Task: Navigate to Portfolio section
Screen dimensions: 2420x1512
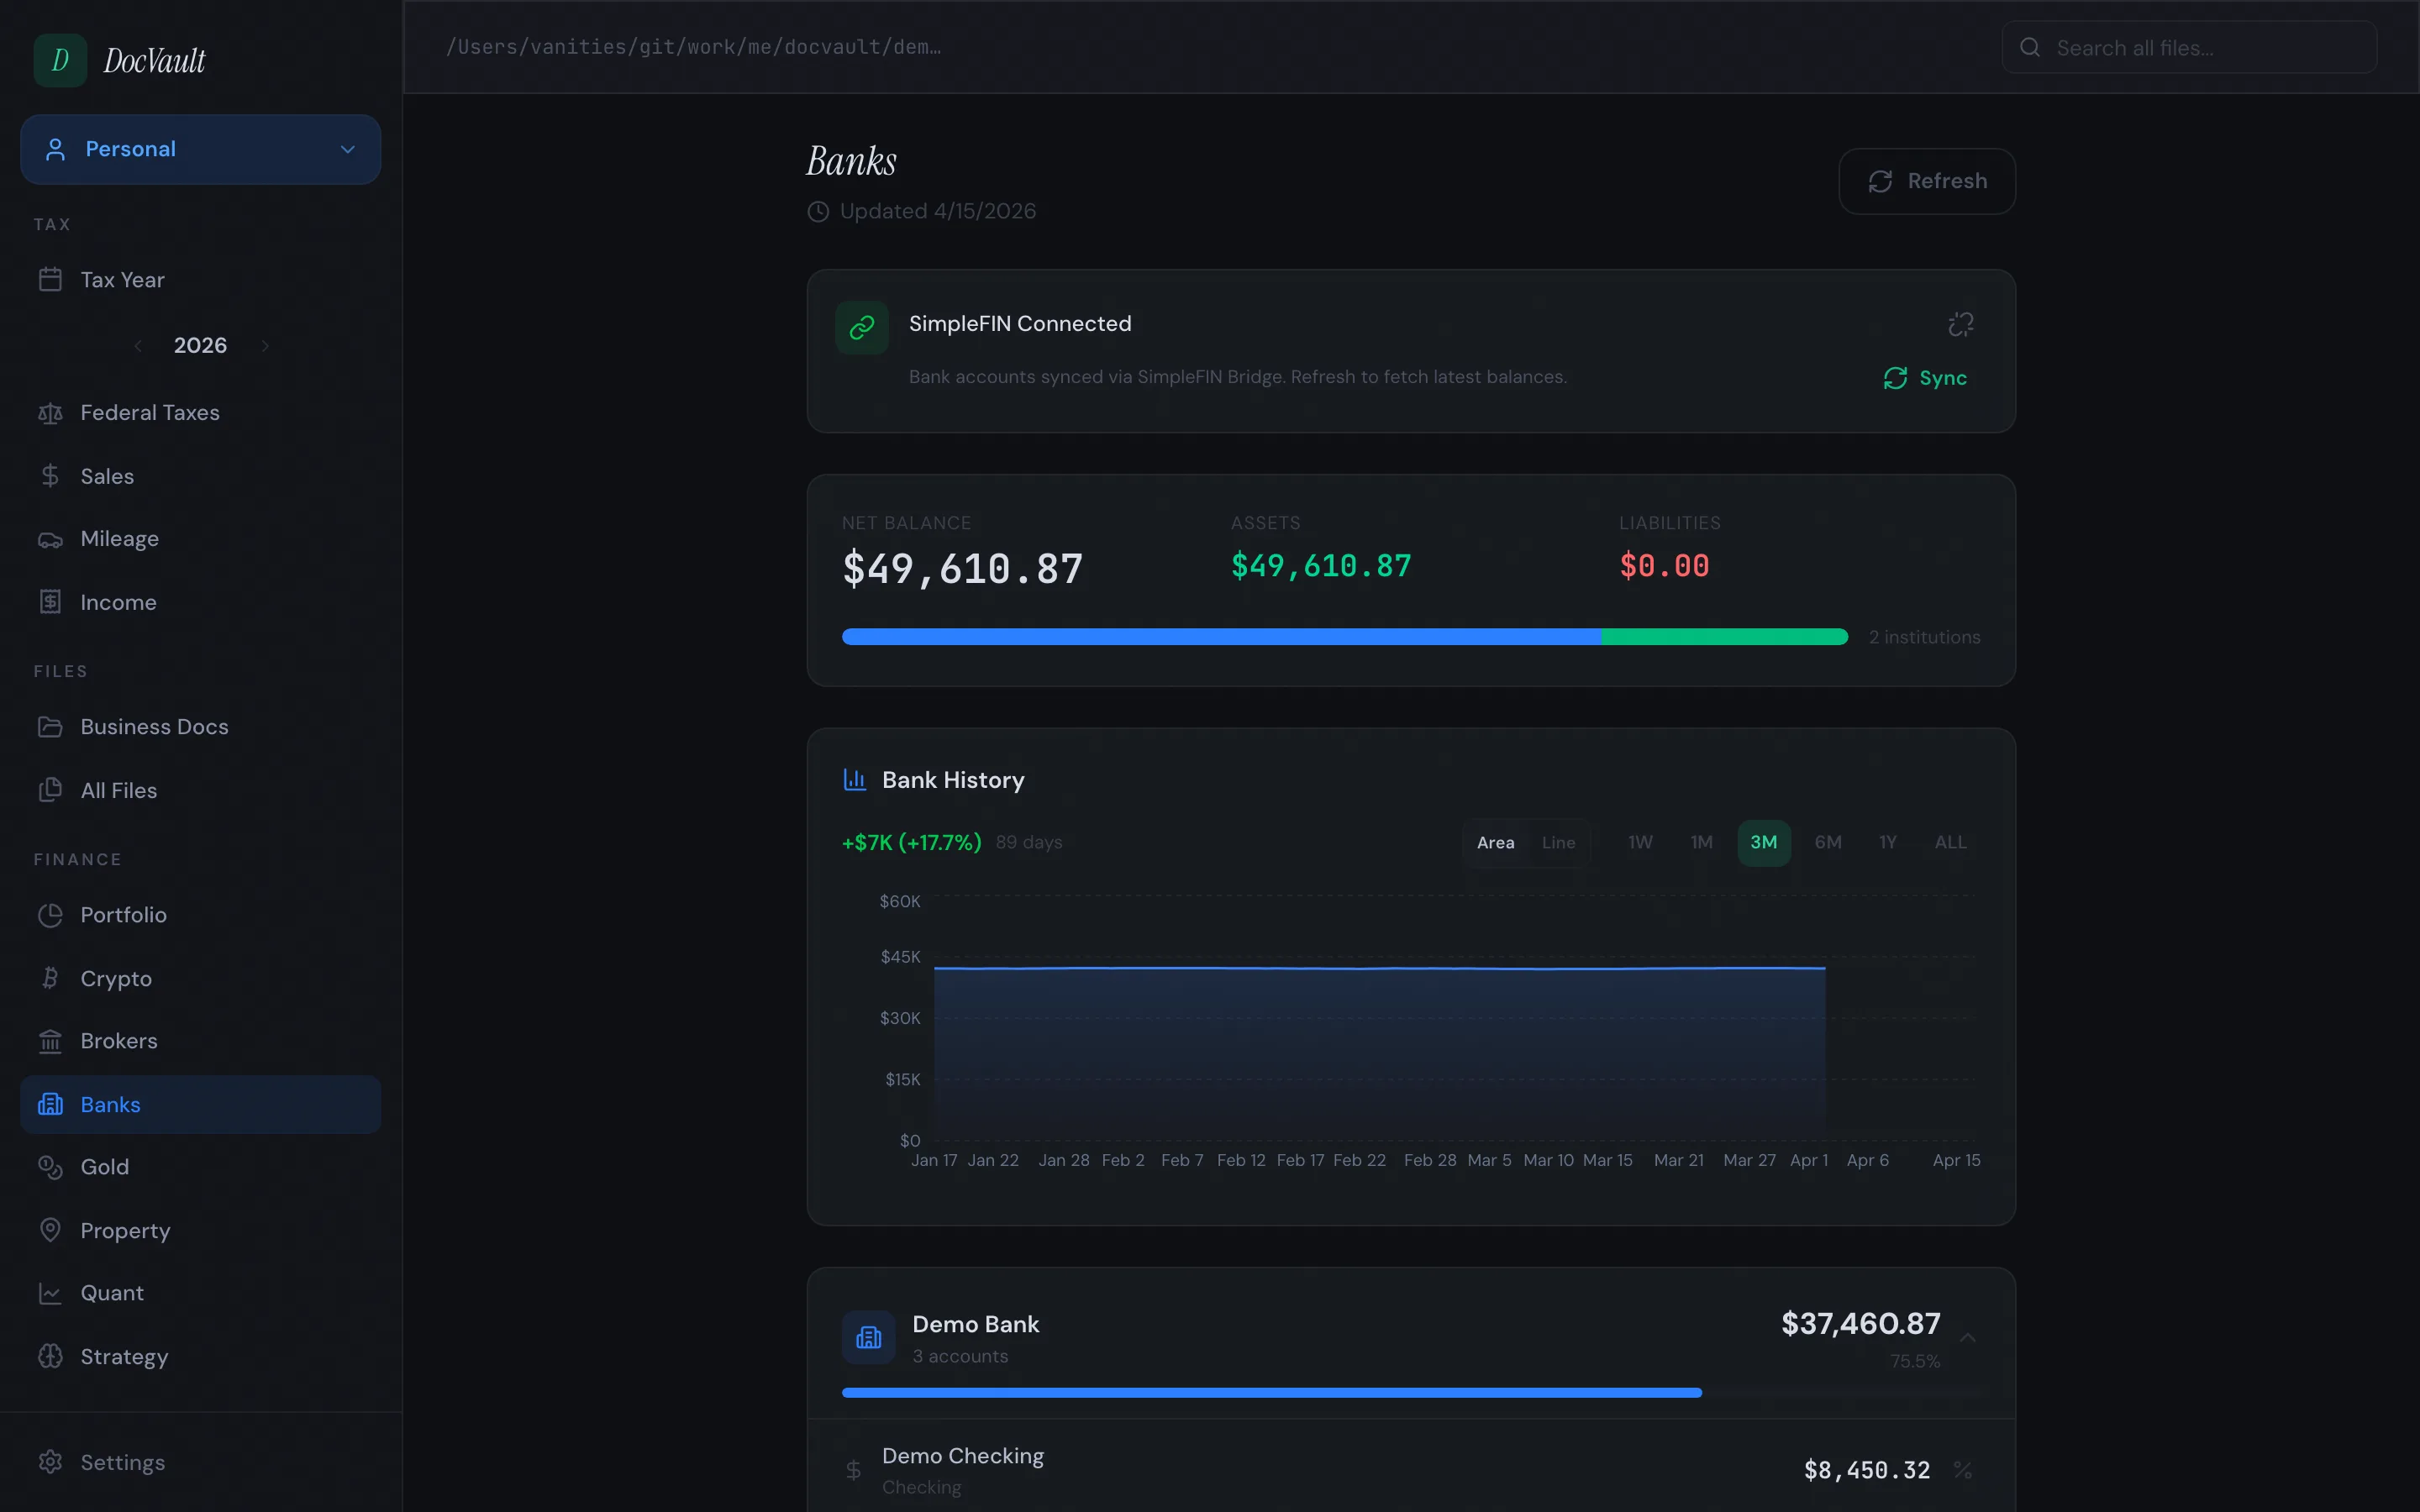Action: tap(200, 915)
